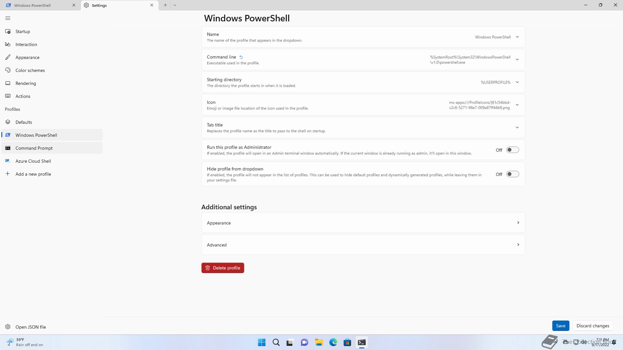Click the red Delete profile button
The image size is (623, 350).
[x=223, y=268]
